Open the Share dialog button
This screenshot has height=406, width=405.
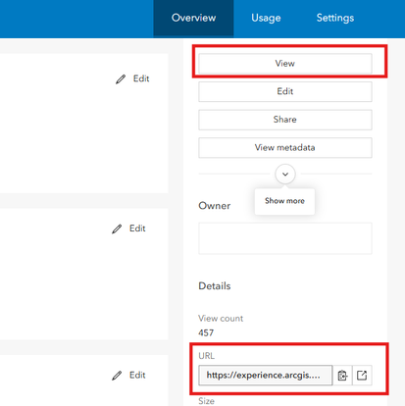[x=285, y=120]
